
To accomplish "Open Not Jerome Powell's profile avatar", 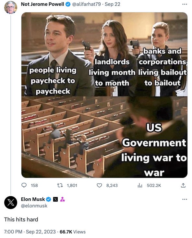I will pyautogui.click(x=11, y=7).
